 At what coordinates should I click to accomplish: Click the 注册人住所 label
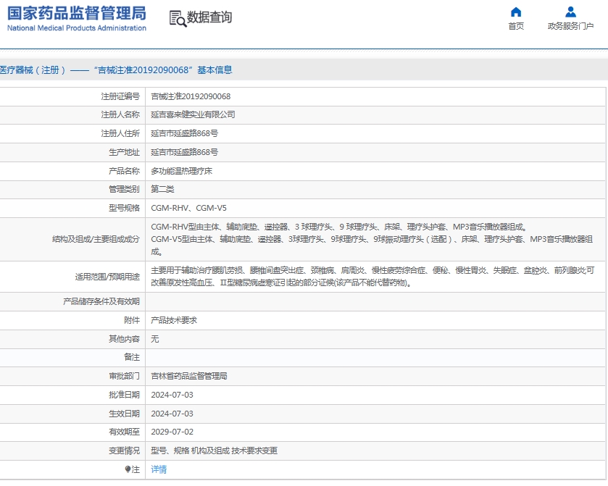(120, 133)
